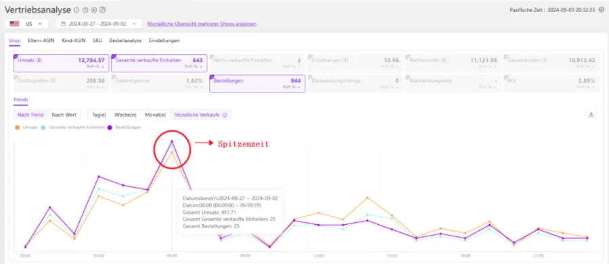Switch to the Kind-ASIN tab
609x264 pixels.
[x=74, y=41]
